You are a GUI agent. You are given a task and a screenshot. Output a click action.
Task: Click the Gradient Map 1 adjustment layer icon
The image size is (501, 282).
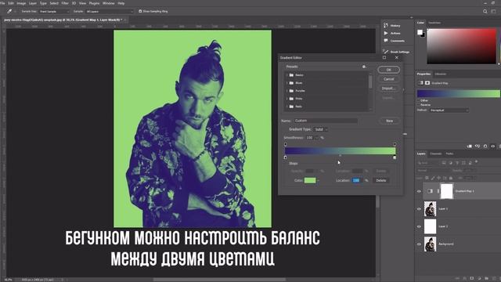coord(430,191)
